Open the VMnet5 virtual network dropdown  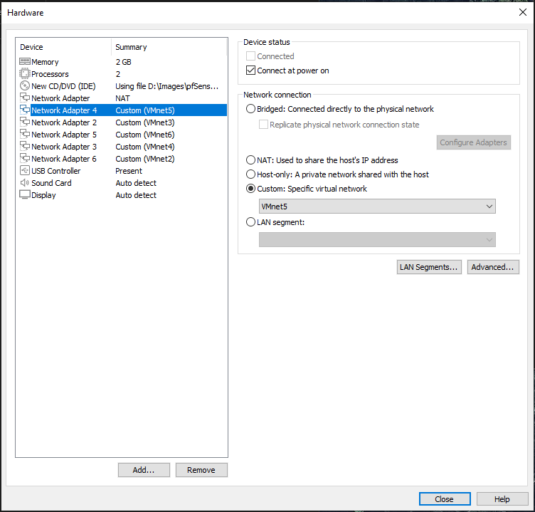coord(377,206)
